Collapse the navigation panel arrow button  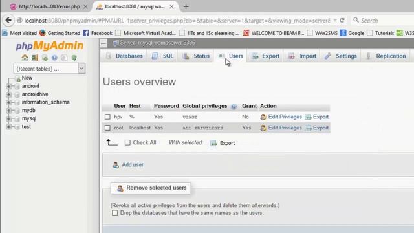pyautogui.click(x=103, y=43)
